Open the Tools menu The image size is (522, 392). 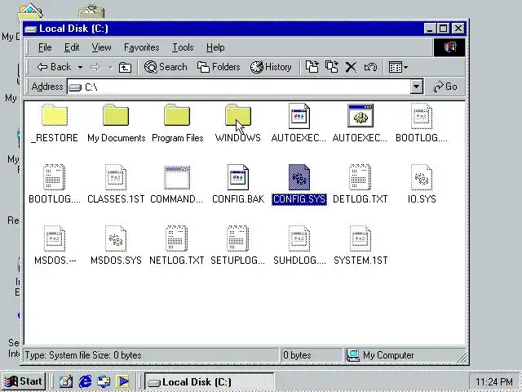pyautogui.click(x=183, y=47)
